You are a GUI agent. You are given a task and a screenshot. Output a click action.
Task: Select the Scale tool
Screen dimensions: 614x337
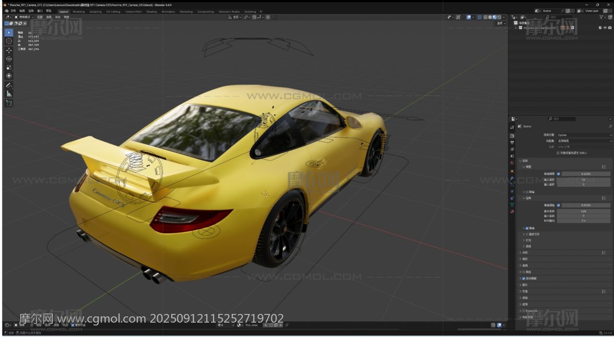[9, 67]
